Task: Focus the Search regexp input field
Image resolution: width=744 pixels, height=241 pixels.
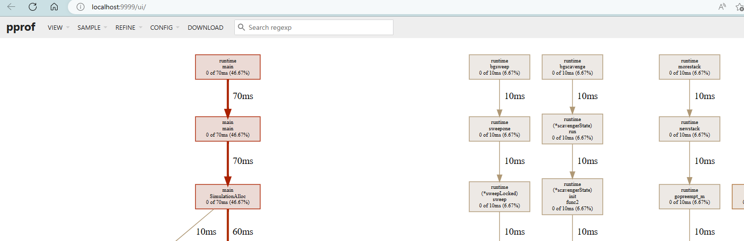Action: coord(314,27)
